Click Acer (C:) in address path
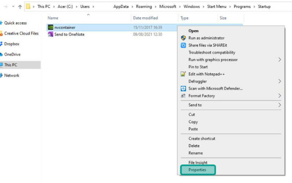This screenshot has width=292, height=183. [65, 7]
